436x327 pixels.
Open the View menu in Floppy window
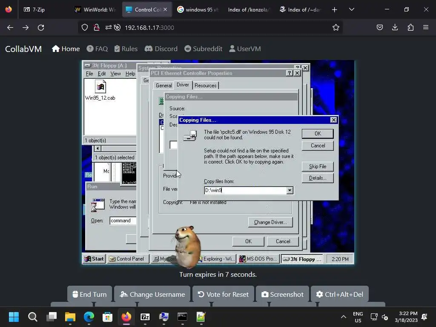click(115, 74)
